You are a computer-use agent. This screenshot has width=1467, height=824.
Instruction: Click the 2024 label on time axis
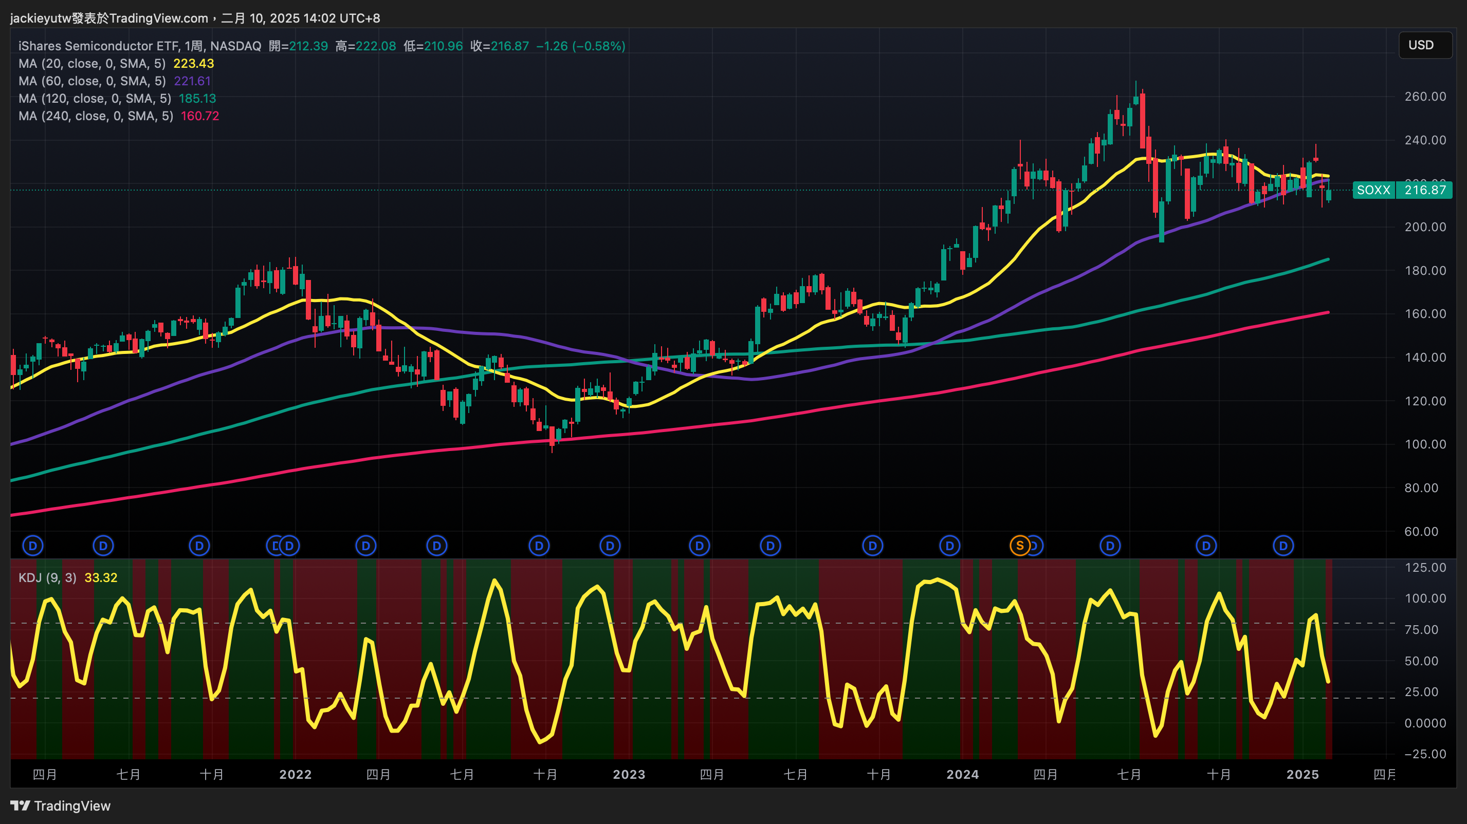(x=962, y=775)
